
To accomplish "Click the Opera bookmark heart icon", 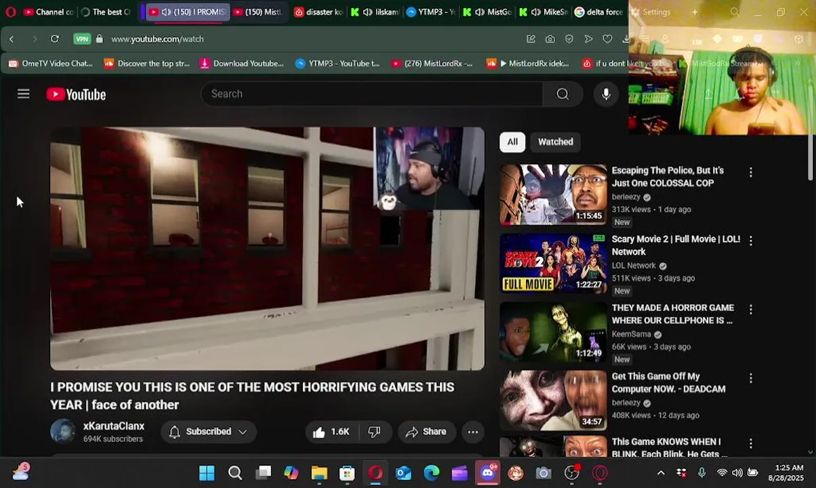I will [607, 39].
